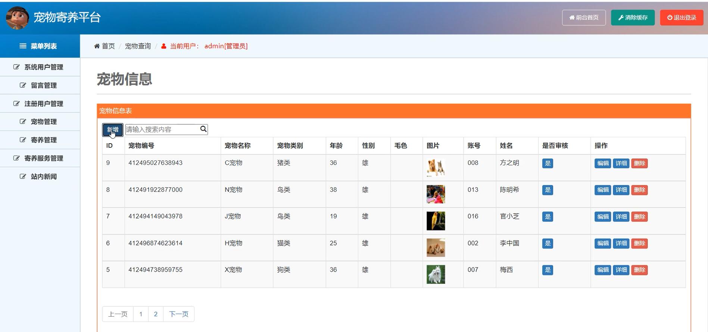Click the edit icon beside 留言管理
The width and height of the screenshot is (708, 332).
click(23, 85)
